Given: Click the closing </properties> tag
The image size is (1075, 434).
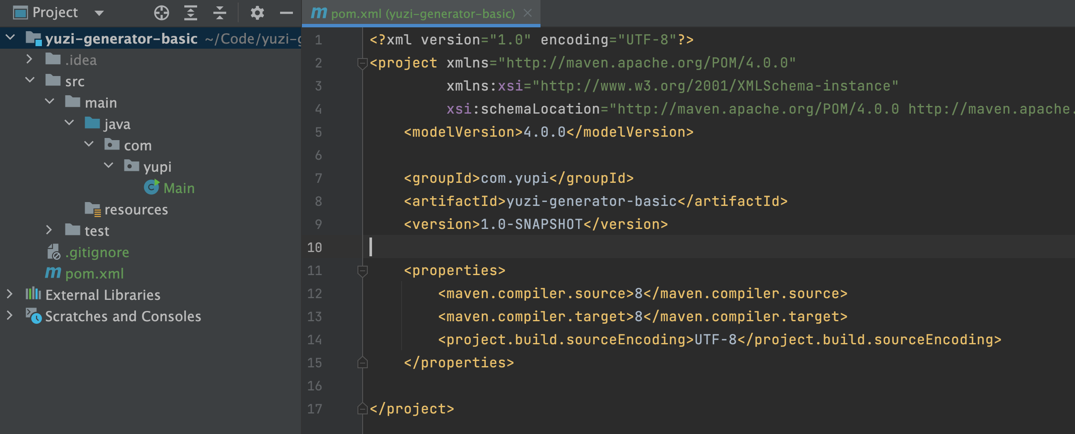Looking at the screenshot, I should pos(459,363).
